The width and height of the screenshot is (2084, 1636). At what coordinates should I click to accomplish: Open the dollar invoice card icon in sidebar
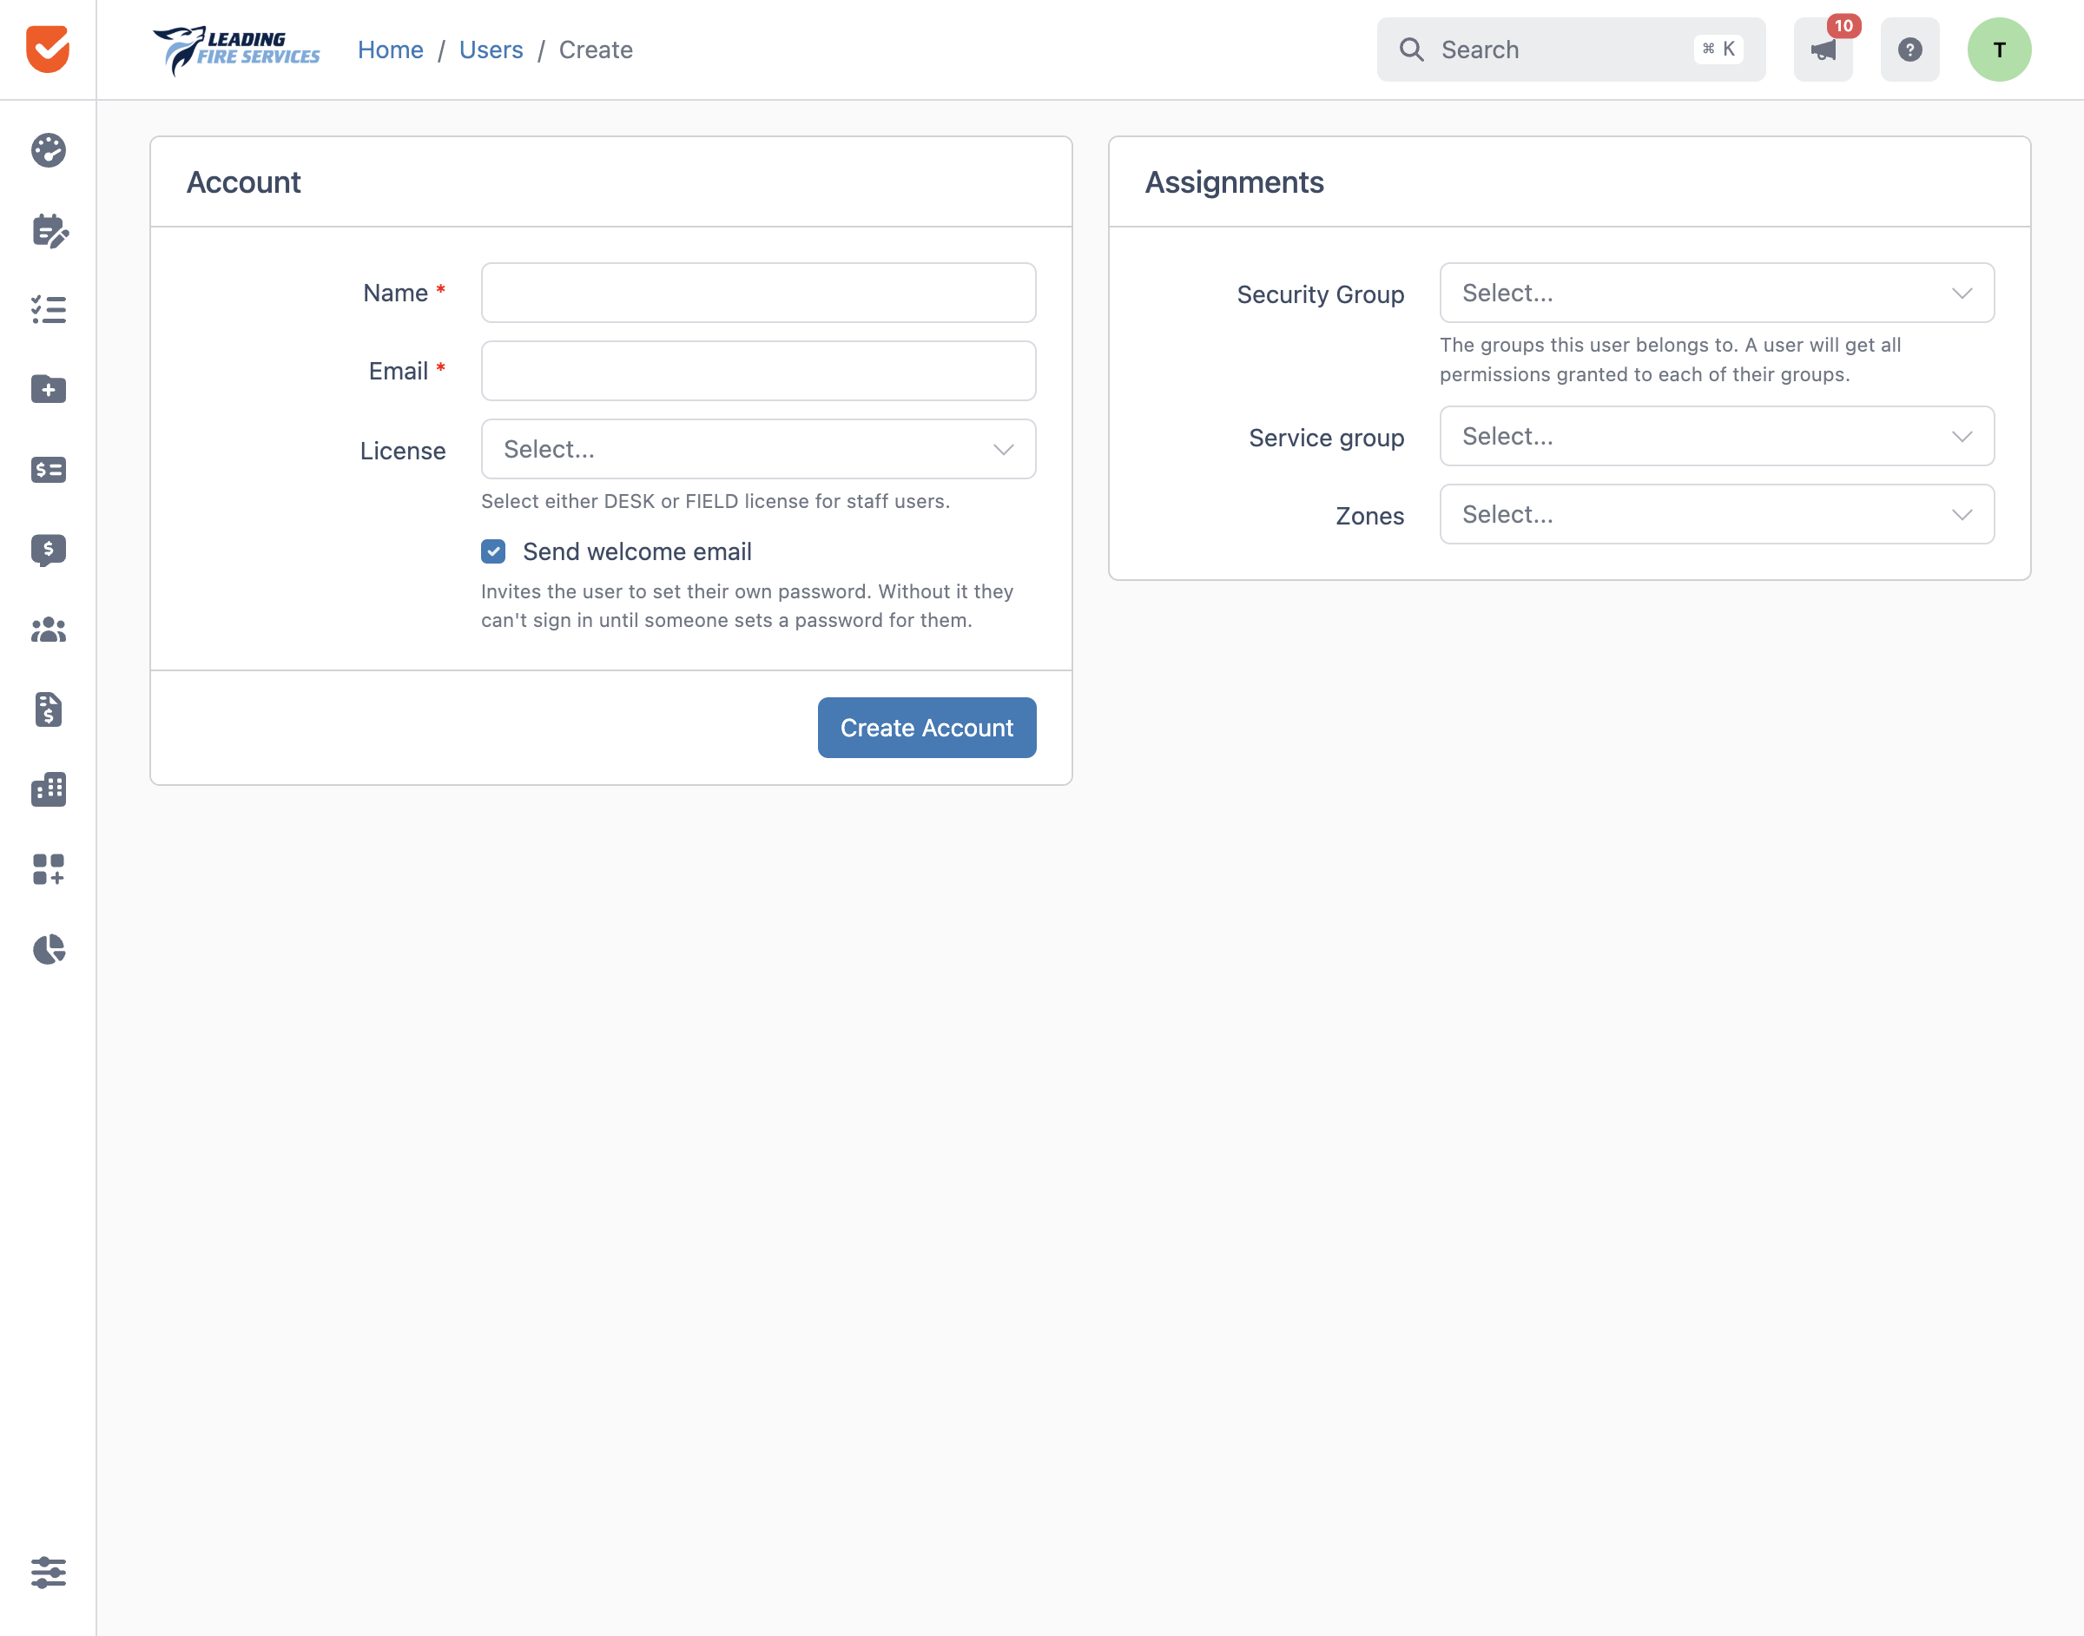click(x=48, y=469)
